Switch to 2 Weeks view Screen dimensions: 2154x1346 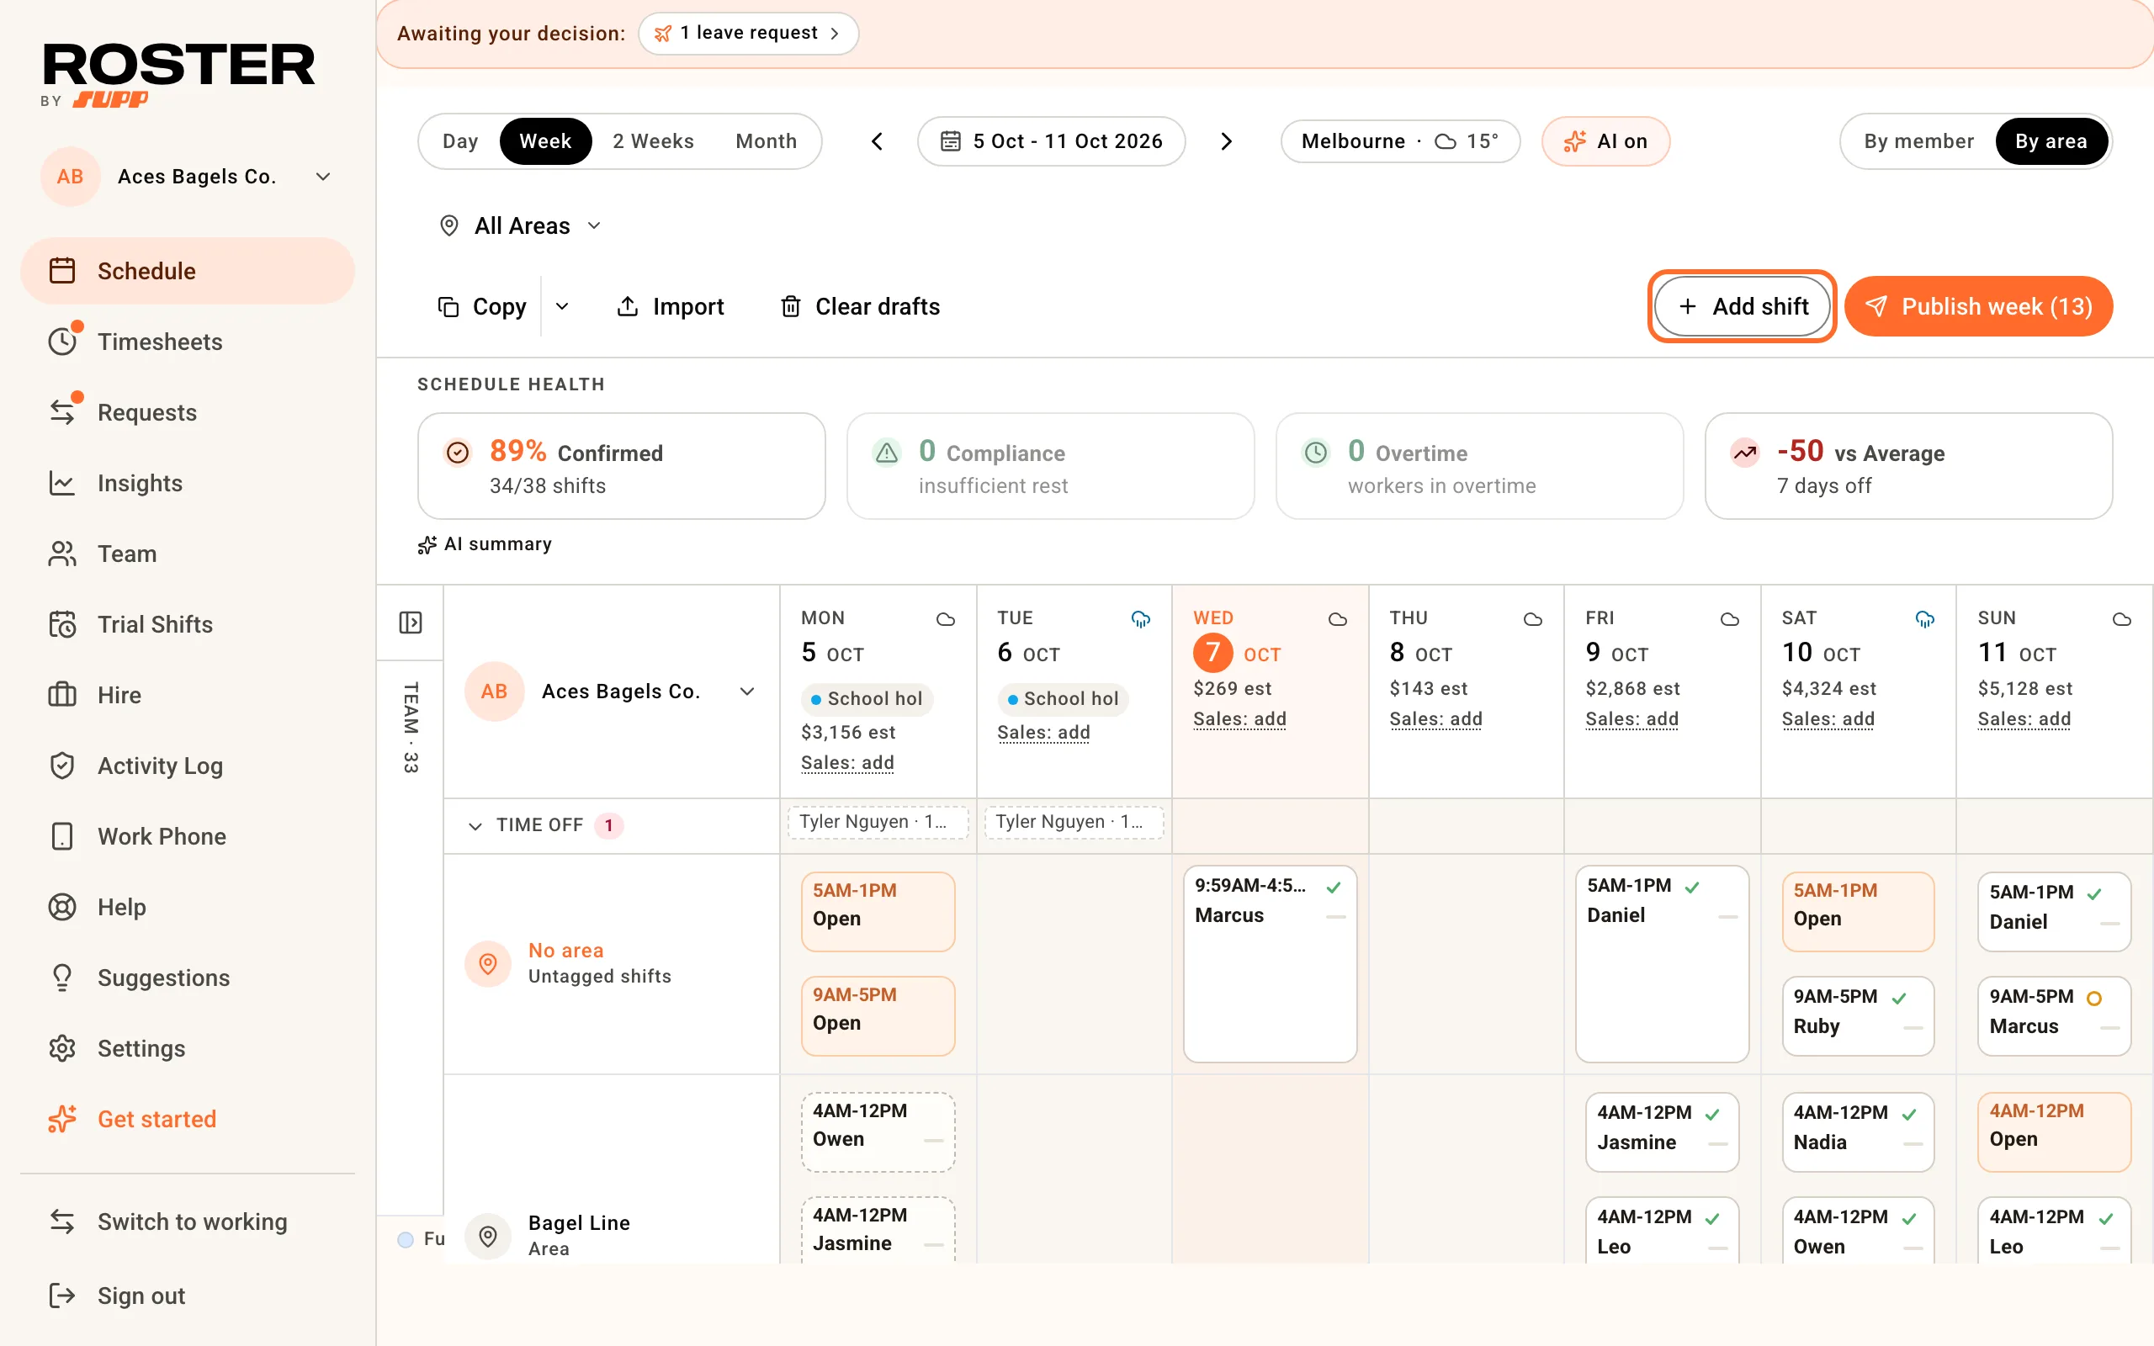click(653, 141)
